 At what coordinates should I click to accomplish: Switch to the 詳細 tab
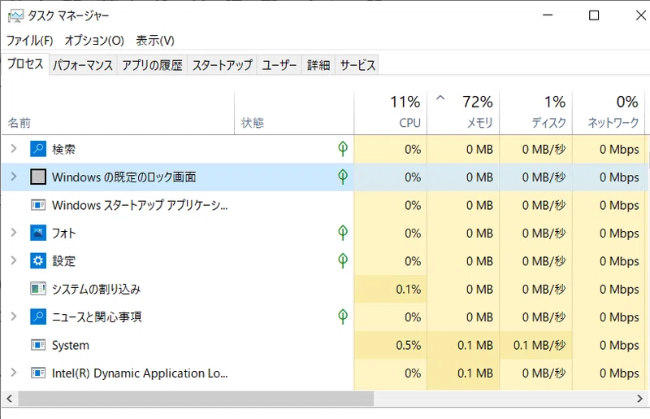coord(318,65)
